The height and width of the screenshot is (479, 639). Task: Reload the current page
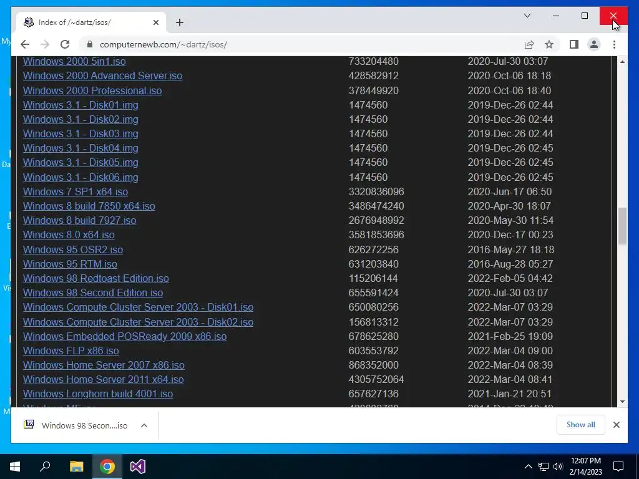point(65,44)
